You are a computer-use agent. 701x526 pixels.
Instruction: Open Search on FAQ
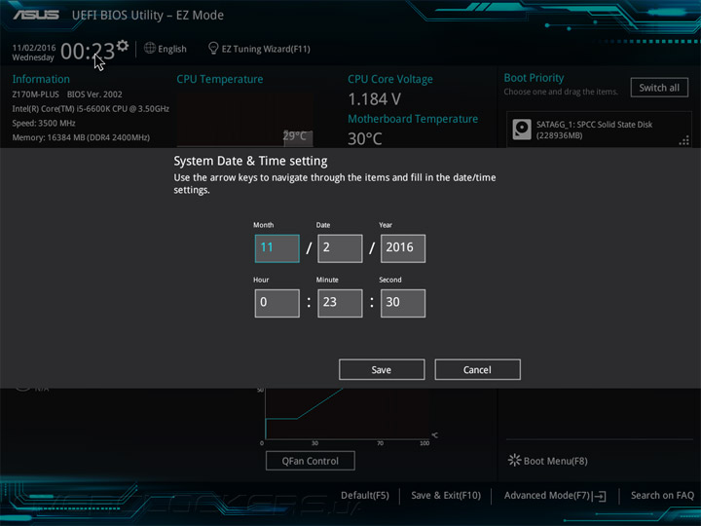point(662,496)
